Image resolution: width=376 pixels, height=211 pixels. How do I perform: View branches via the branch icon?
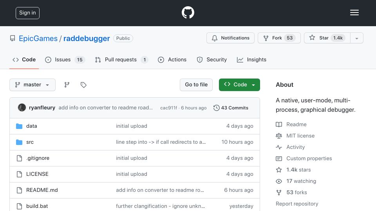tap(67, 85)
